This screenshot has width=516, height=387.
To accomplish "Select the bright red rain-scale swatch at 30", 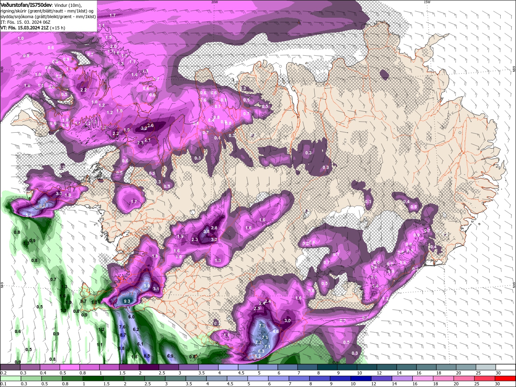I will (505, 379).
